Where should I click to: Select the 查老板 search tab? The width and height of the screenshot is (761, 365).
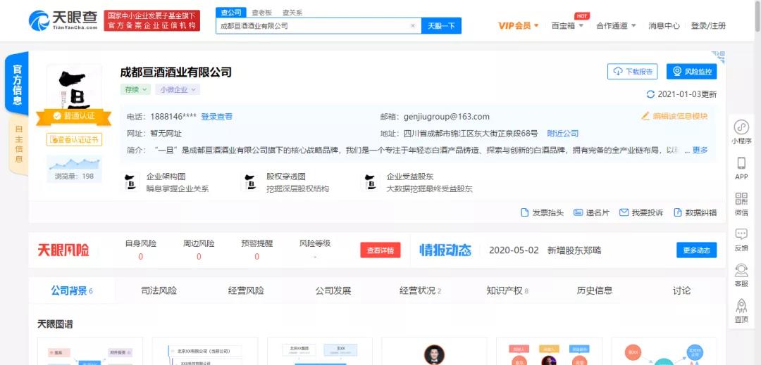(x=261, y=13)
